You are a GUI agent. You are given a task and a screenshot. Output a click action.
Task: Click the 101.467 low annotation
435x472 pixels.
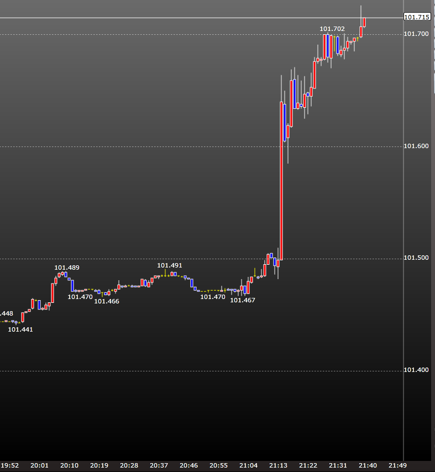[243, 300]
